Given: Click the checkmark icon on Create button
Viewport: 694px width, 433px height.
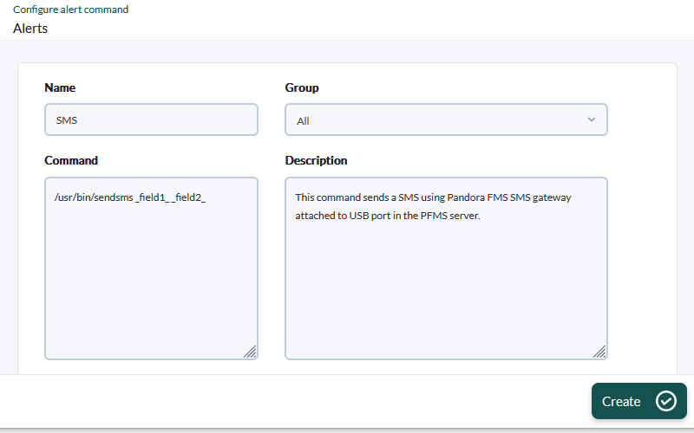Looking at the screenshot, I should coord(665,401).
